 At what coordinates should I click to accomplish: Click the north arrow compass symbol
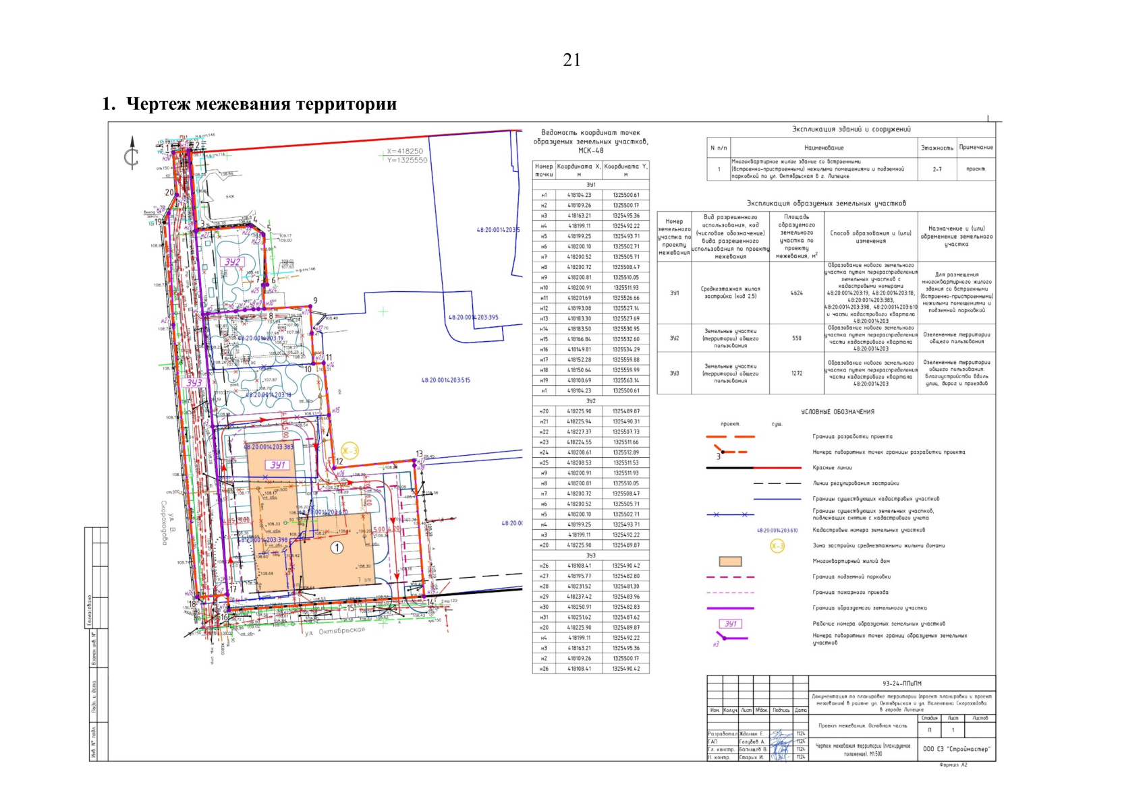point(132,154)
